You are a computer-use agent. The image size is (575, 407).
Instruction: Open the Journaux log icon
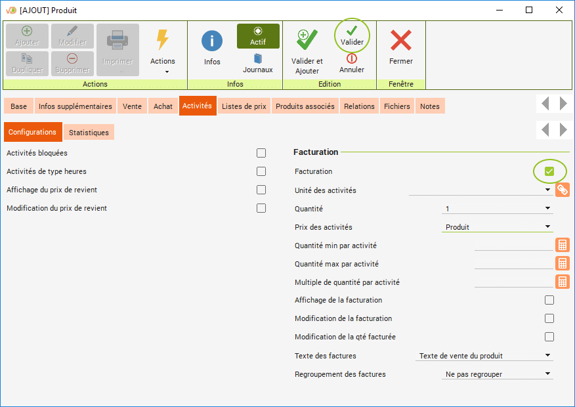tap(257, 59)
